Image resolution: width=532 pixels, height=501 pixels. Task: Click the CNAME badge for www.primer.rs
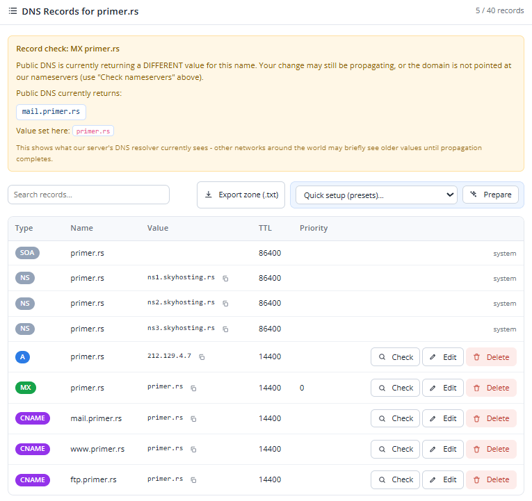point(33,449)
